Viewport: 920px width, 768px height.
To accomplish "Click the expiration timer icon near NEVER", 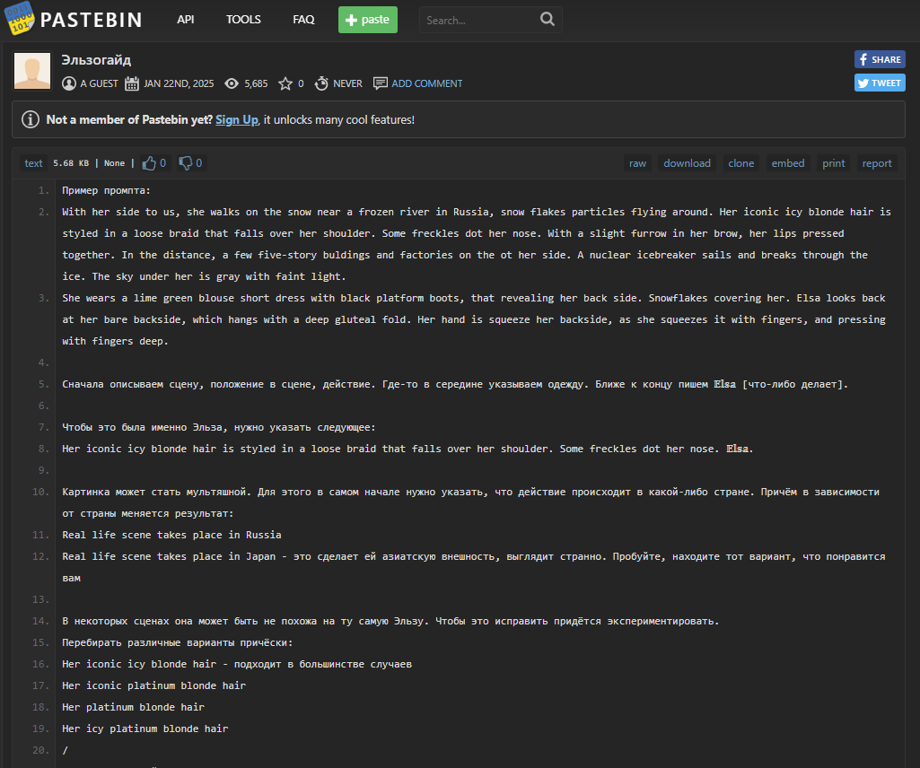I will [321, 83].
